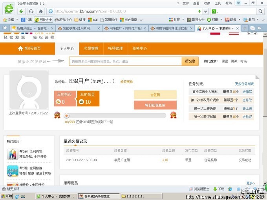The height and width of the screenshot is (200, 267).
Task: Open the MSN bookmark
Action: tap(93, 20)
